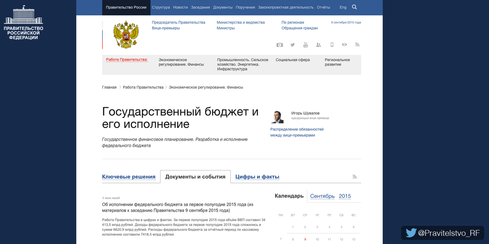Open Министерства и ведомства link
This screenshot has width=489, height=244.
point(241,22)
